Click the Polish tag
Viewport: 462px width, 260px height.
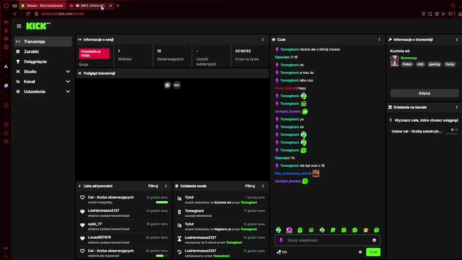(407, 64)
